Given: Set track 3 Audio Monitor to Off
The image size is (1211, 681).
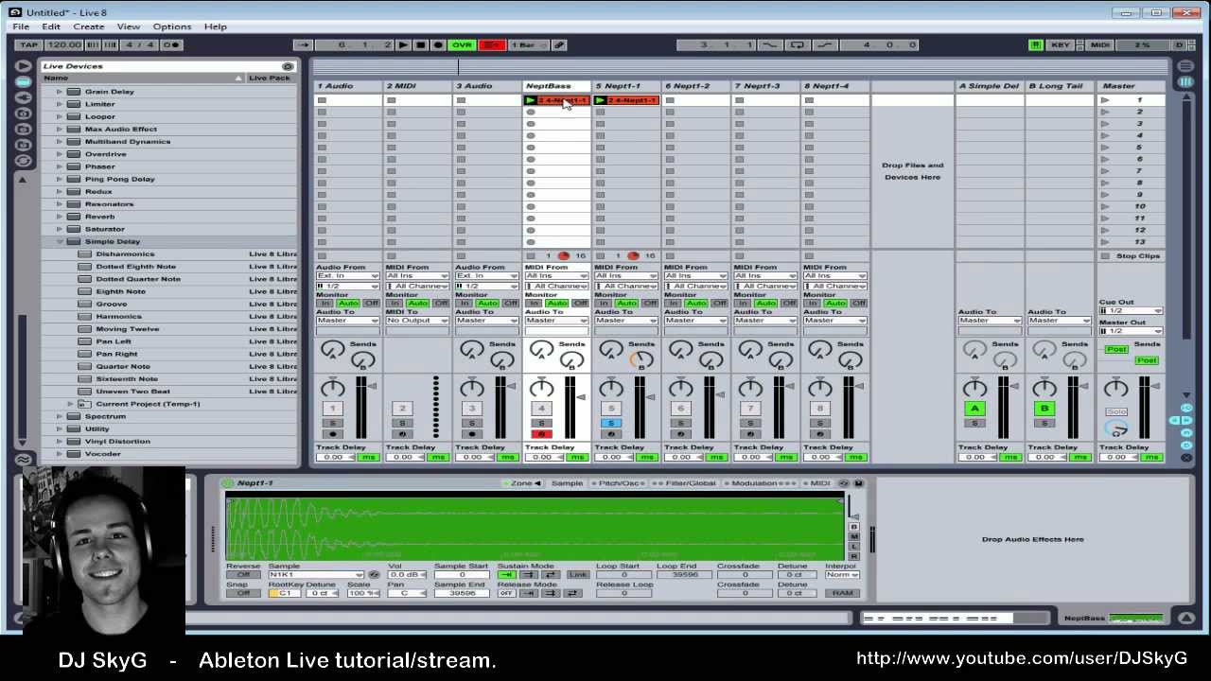Looking at the screenshot, I should point(511,304).
